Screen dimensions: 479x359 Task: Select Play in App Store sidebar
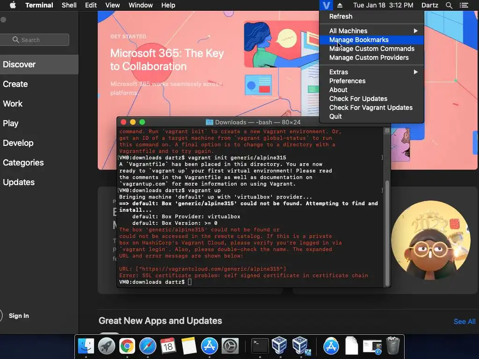[39, 123]
